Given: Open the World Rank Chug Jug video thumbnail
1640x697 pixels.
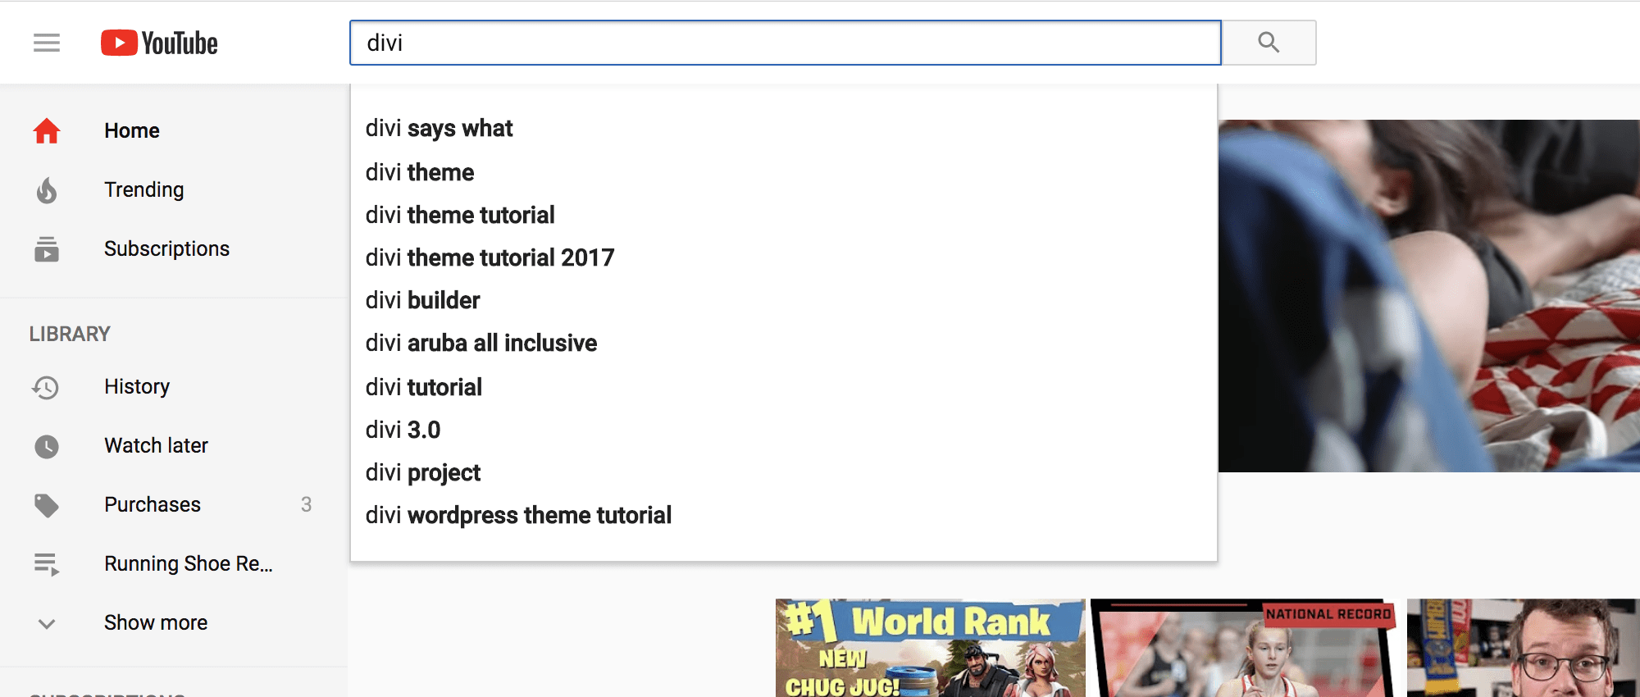Looking at the screenshot, I should tap(930, 648).
